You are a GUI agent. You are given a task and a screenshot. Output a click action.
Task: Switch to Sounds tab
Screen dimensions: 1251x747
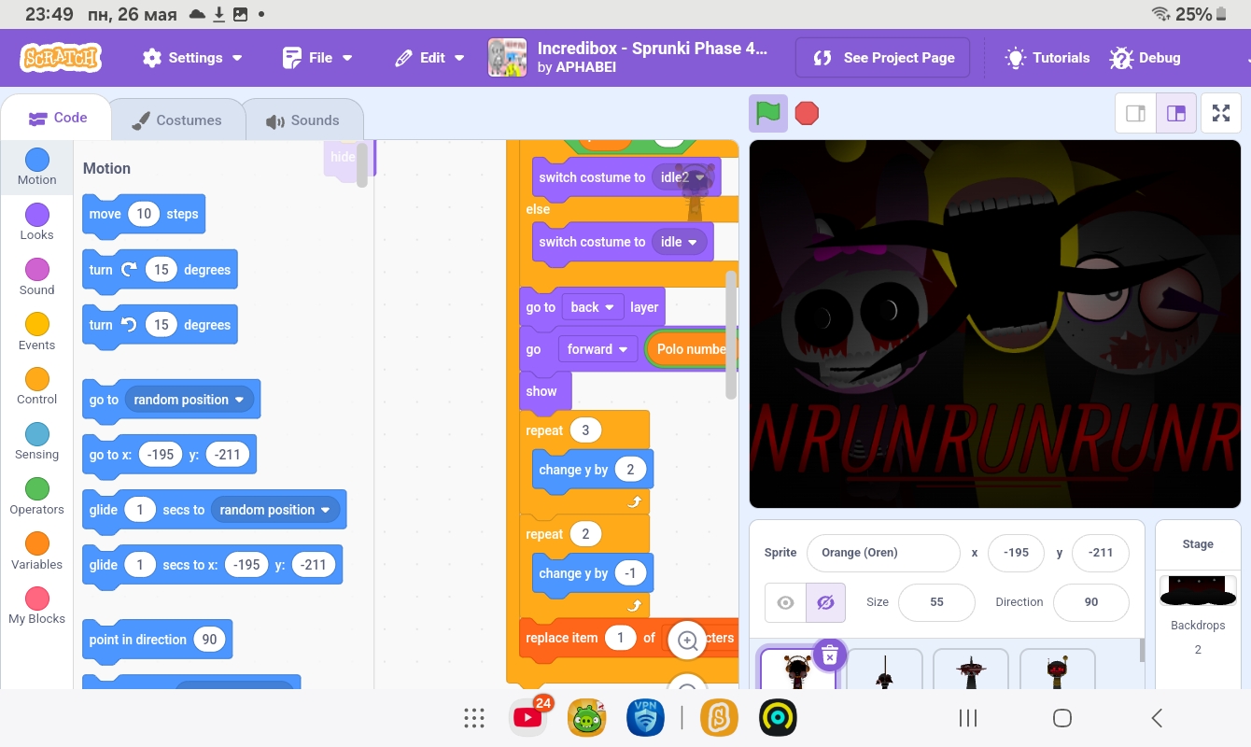point(303,120)
